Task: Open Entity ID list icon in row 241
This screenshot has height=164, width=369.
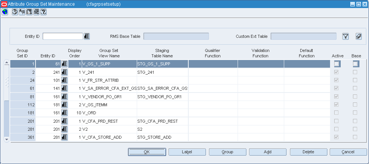Action: coord(64,72)
